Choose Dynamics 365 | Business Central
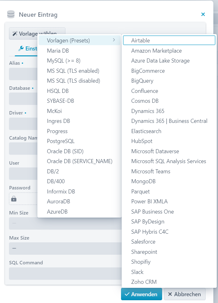The width and height of the screenshot is (218, 303). pos(169,121)
